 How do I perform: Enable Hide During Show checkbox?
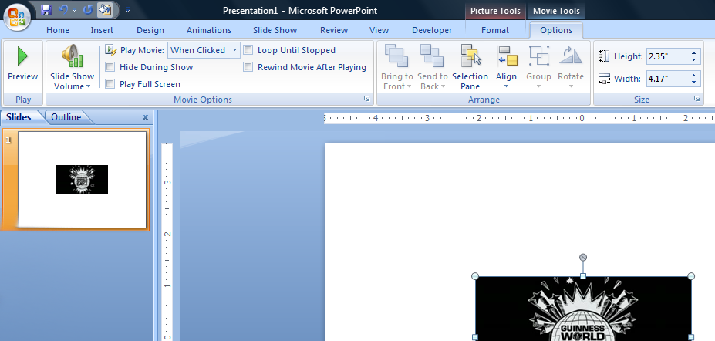[110, 67]
